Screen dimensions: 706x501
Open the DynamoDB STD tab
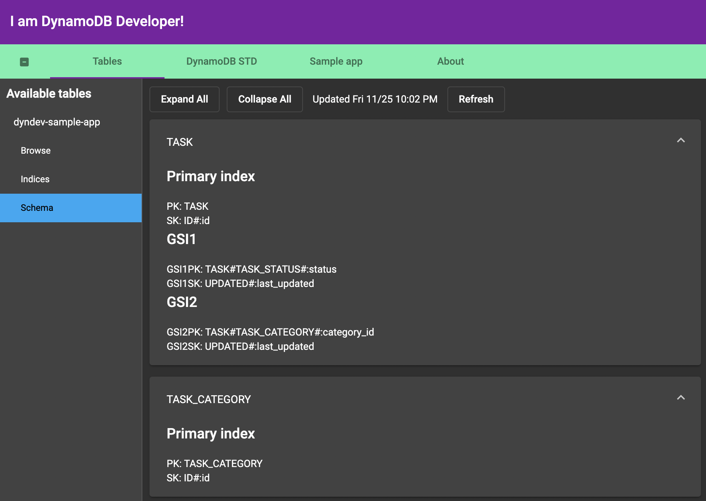[x=221, y=61]
